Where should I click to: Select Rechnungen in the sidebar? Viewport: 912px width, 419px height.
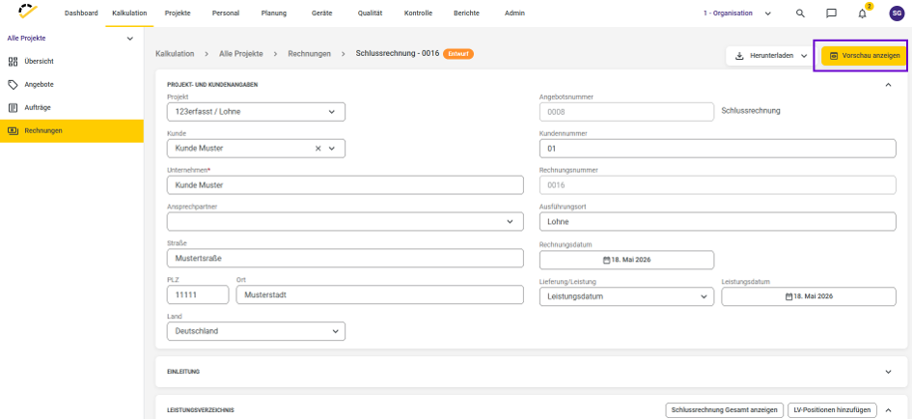tap(71, 131)
